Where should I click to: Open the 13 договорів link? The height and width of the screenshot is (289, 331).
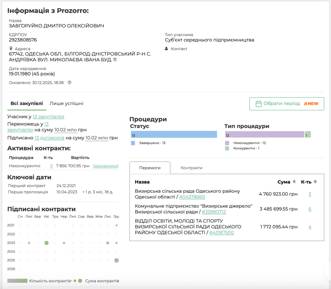[x=49, y=138]
